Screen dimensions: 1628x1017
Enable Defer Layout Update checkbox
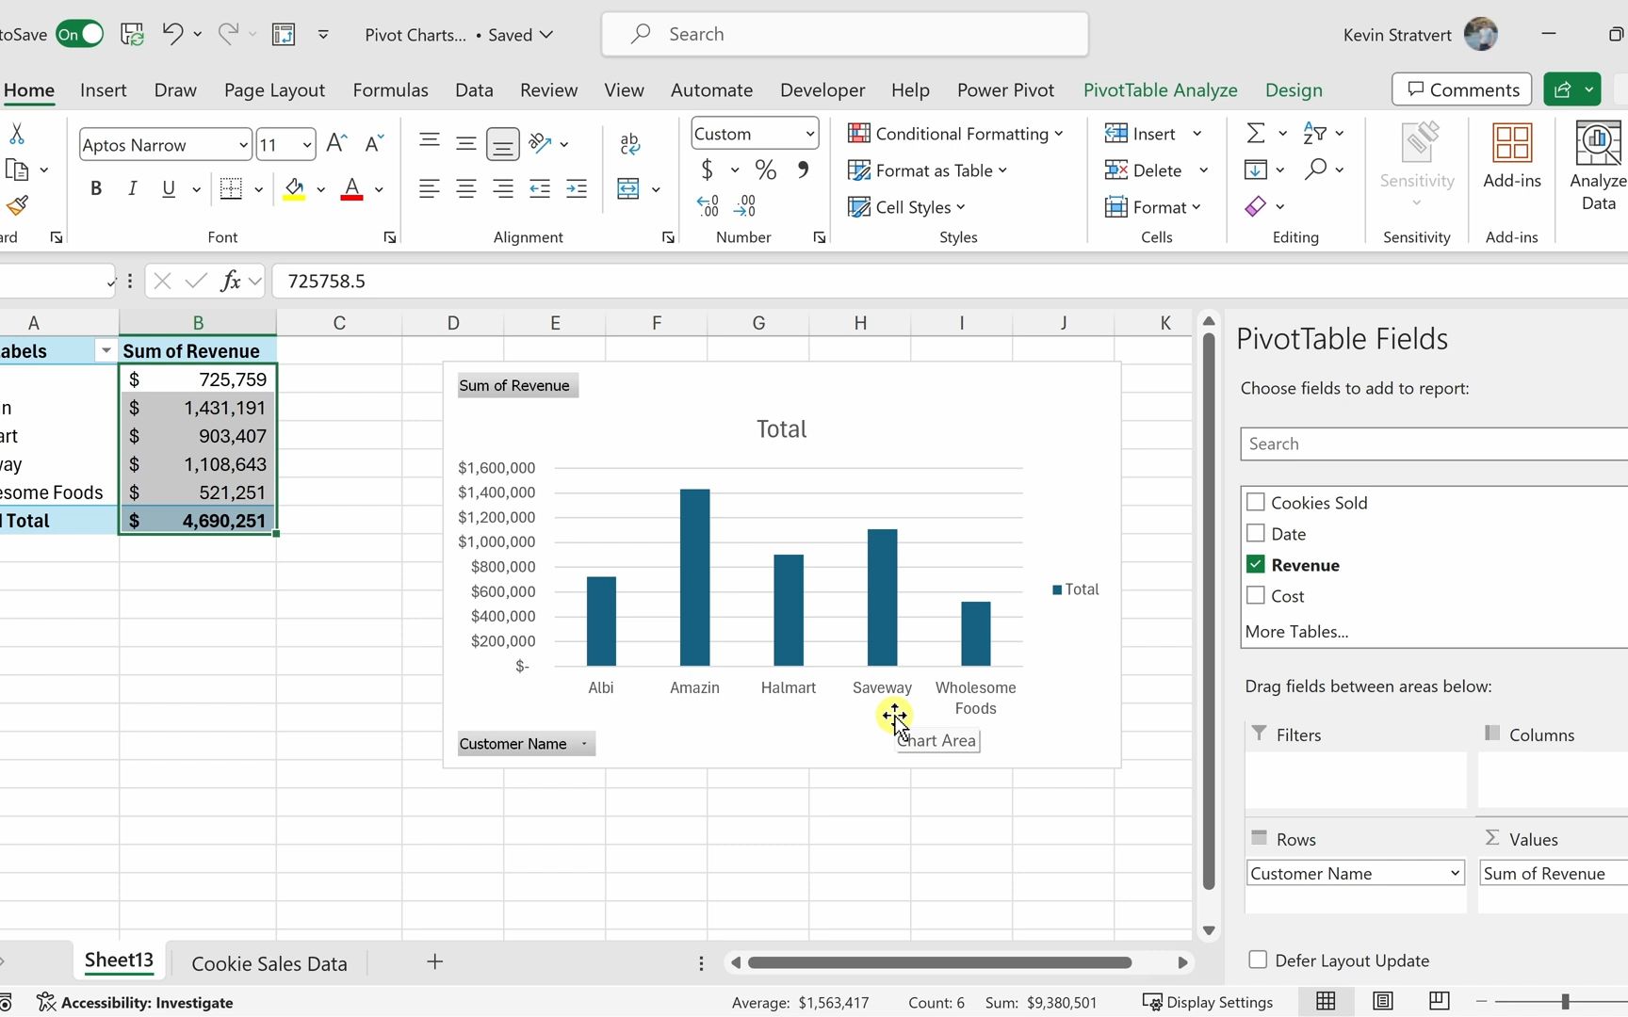point(1257,960)
